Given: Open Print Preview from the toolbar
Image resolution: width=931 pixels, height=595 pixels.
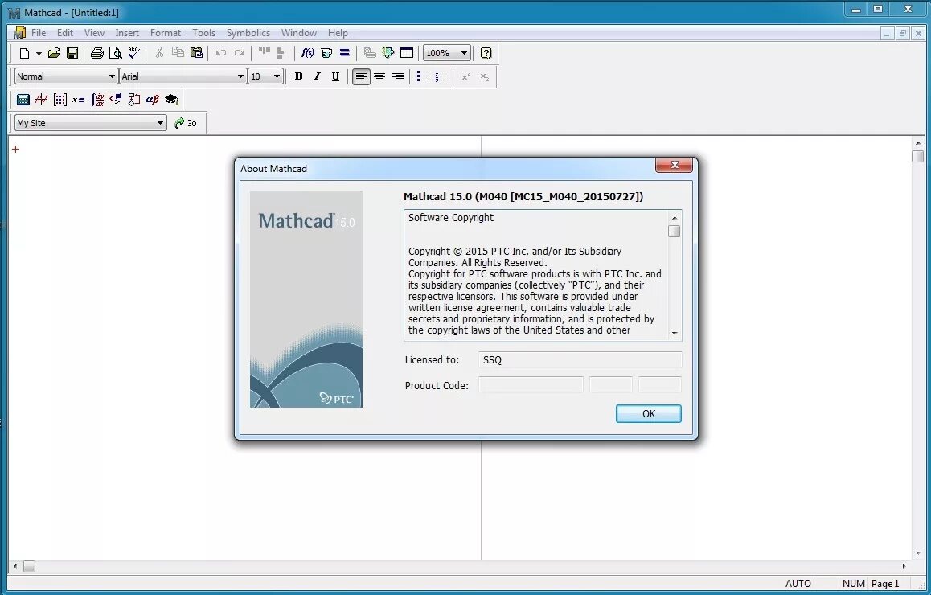Looking at the screenshot, I should (115, 53).
